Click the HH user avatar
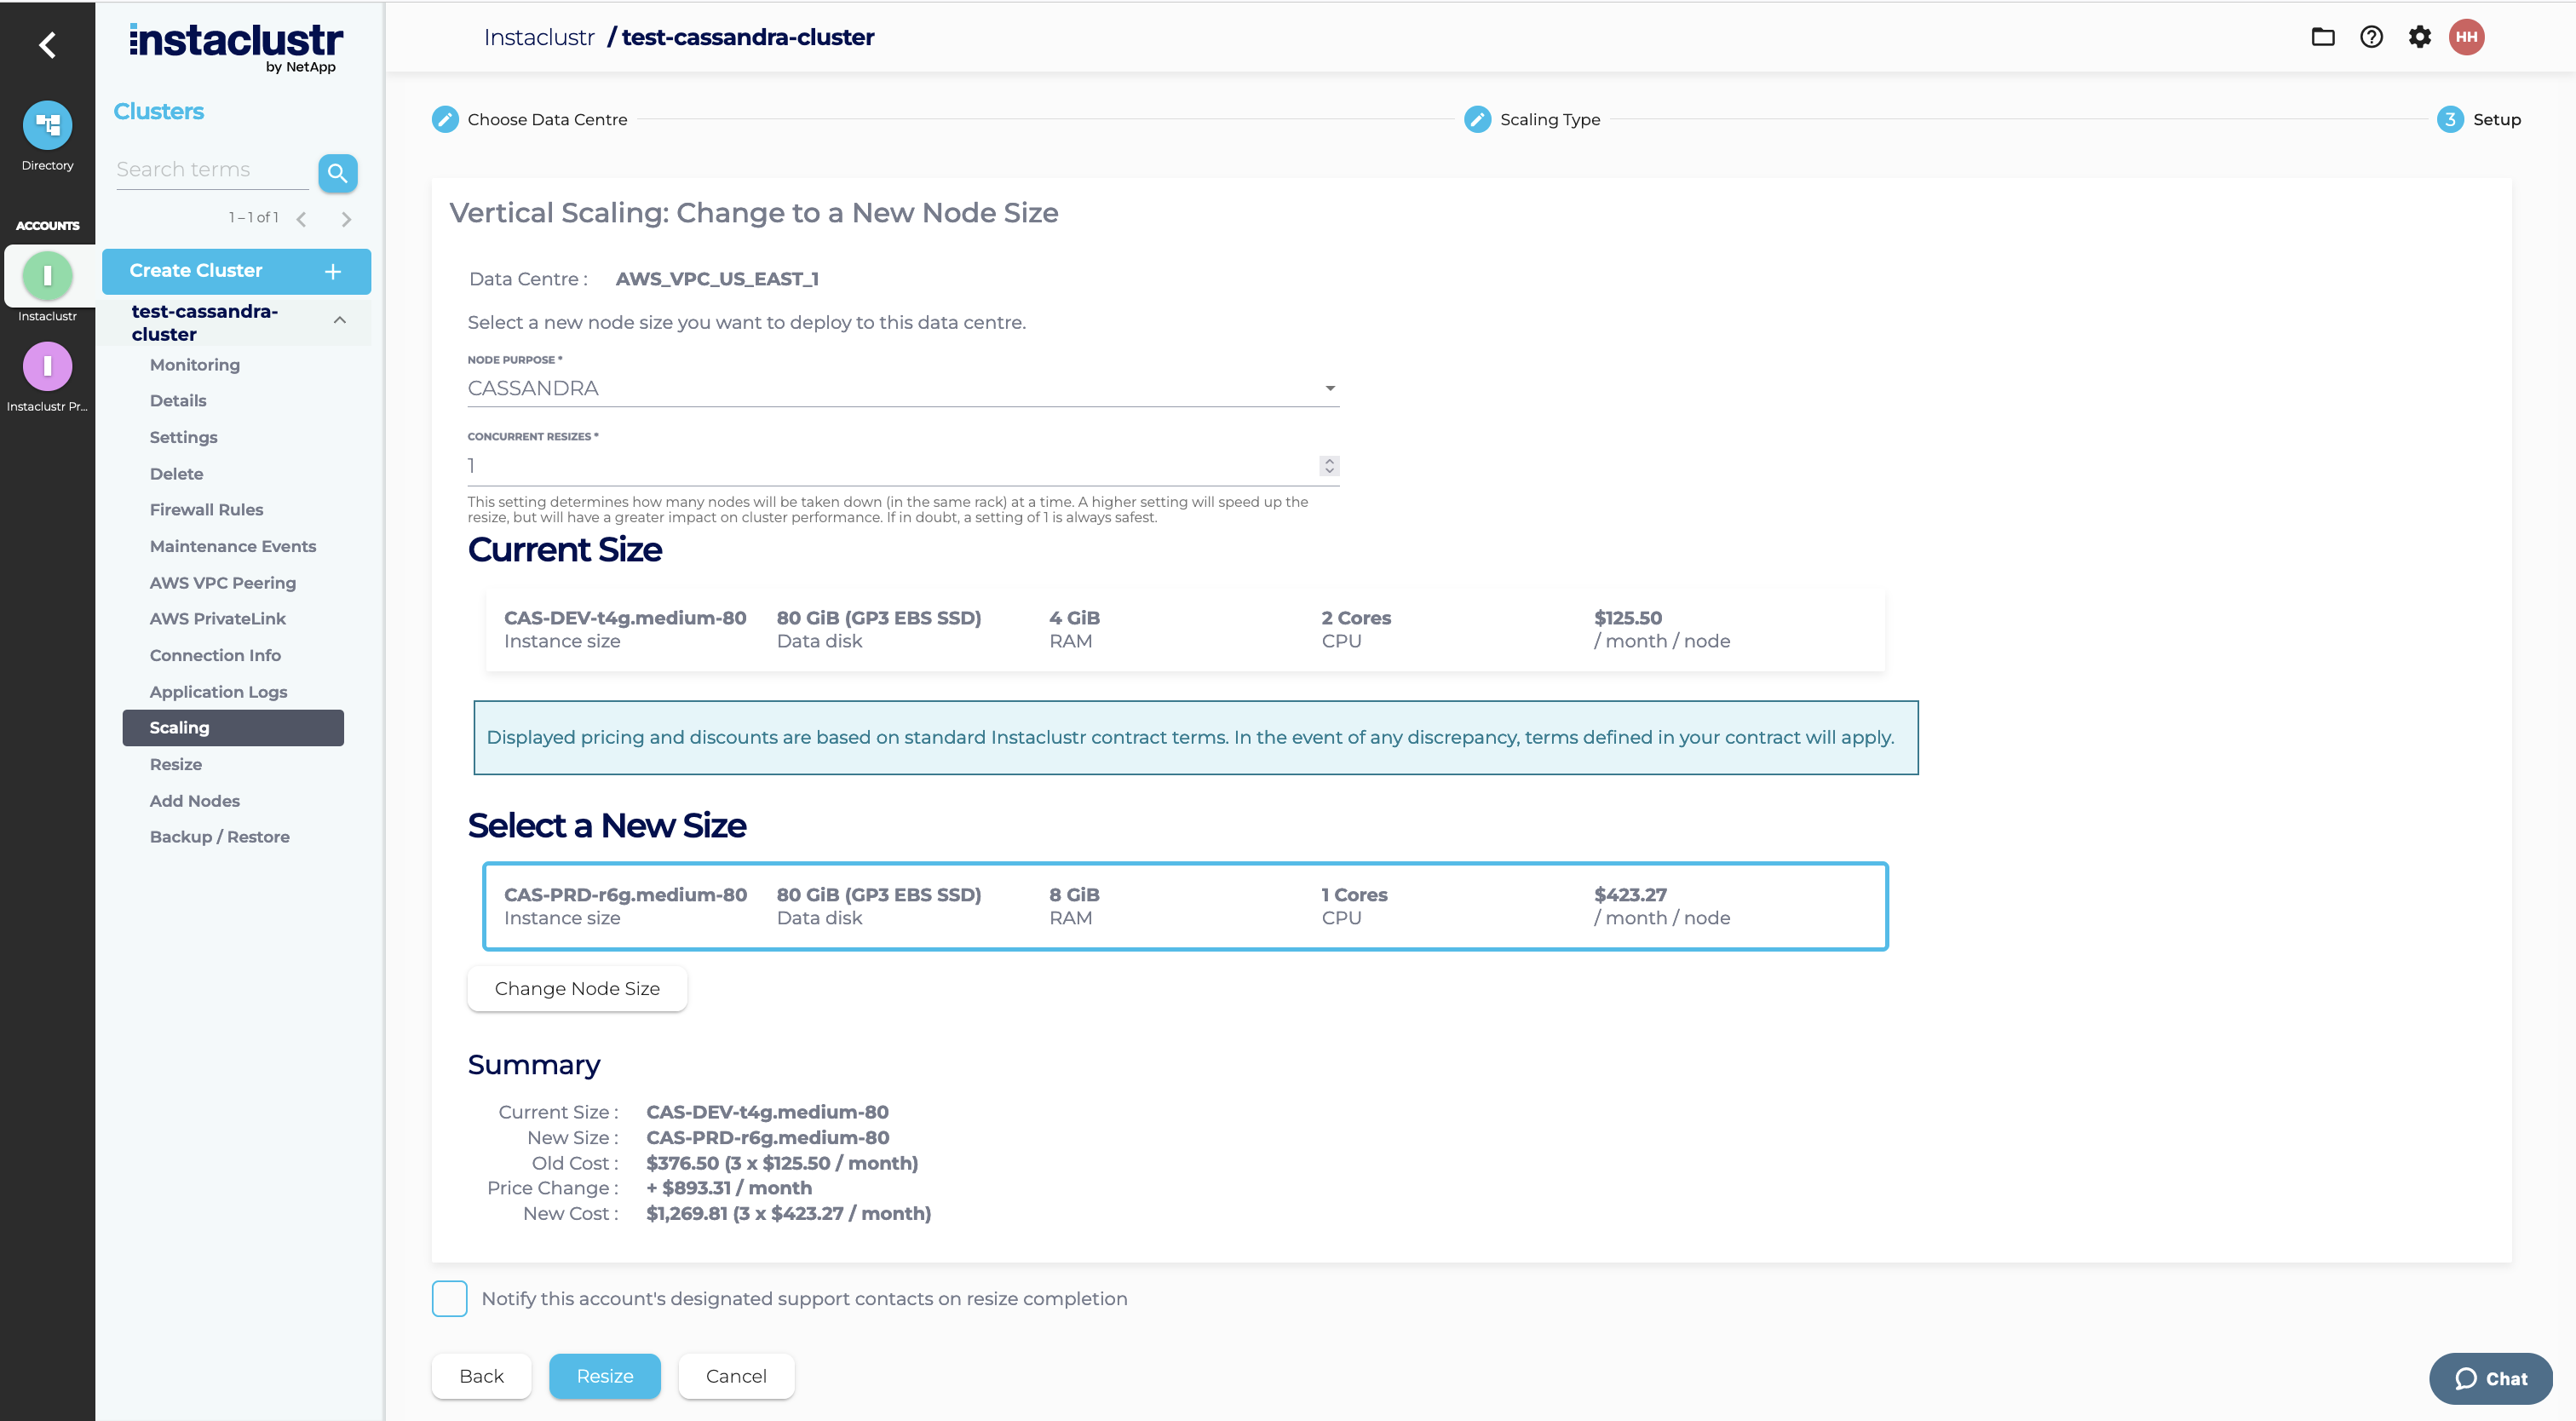The height and width of the screenshot is (1421, 2576). pyautogui.click(x=2466, y=37)
